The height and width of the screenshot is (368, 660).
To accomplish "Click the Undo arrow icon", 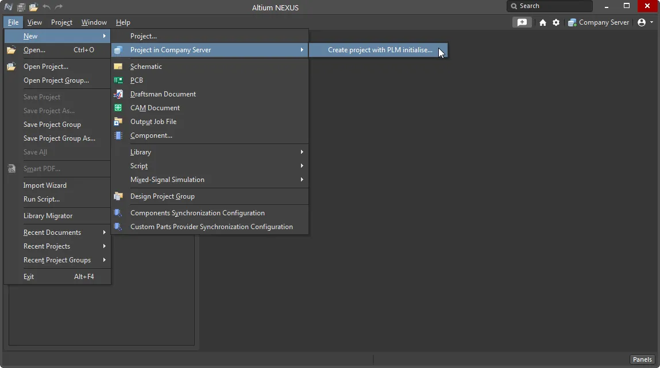I will pyautogui.click(x=47, y=7).
